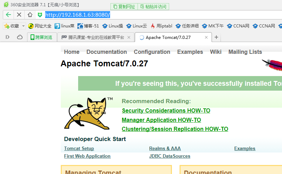Open the first CCNA网 bookmark
The height and width of the screenshot is (174, 282).
(238, 26)
